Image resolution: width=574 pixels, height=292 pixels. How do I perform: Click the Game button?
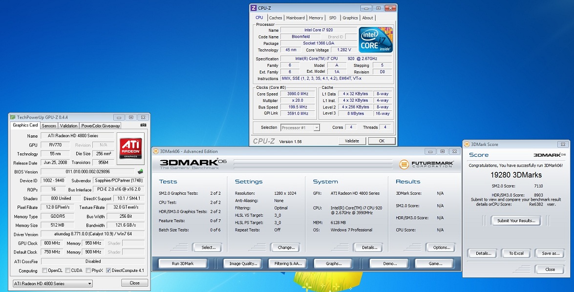[x=435, y=264]
